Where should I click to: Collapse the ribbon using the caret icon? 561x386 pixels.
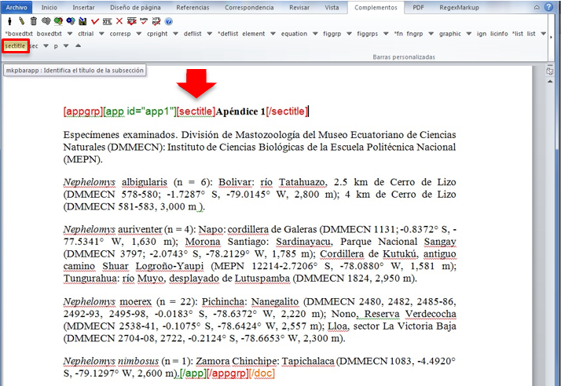pos(537,8)
